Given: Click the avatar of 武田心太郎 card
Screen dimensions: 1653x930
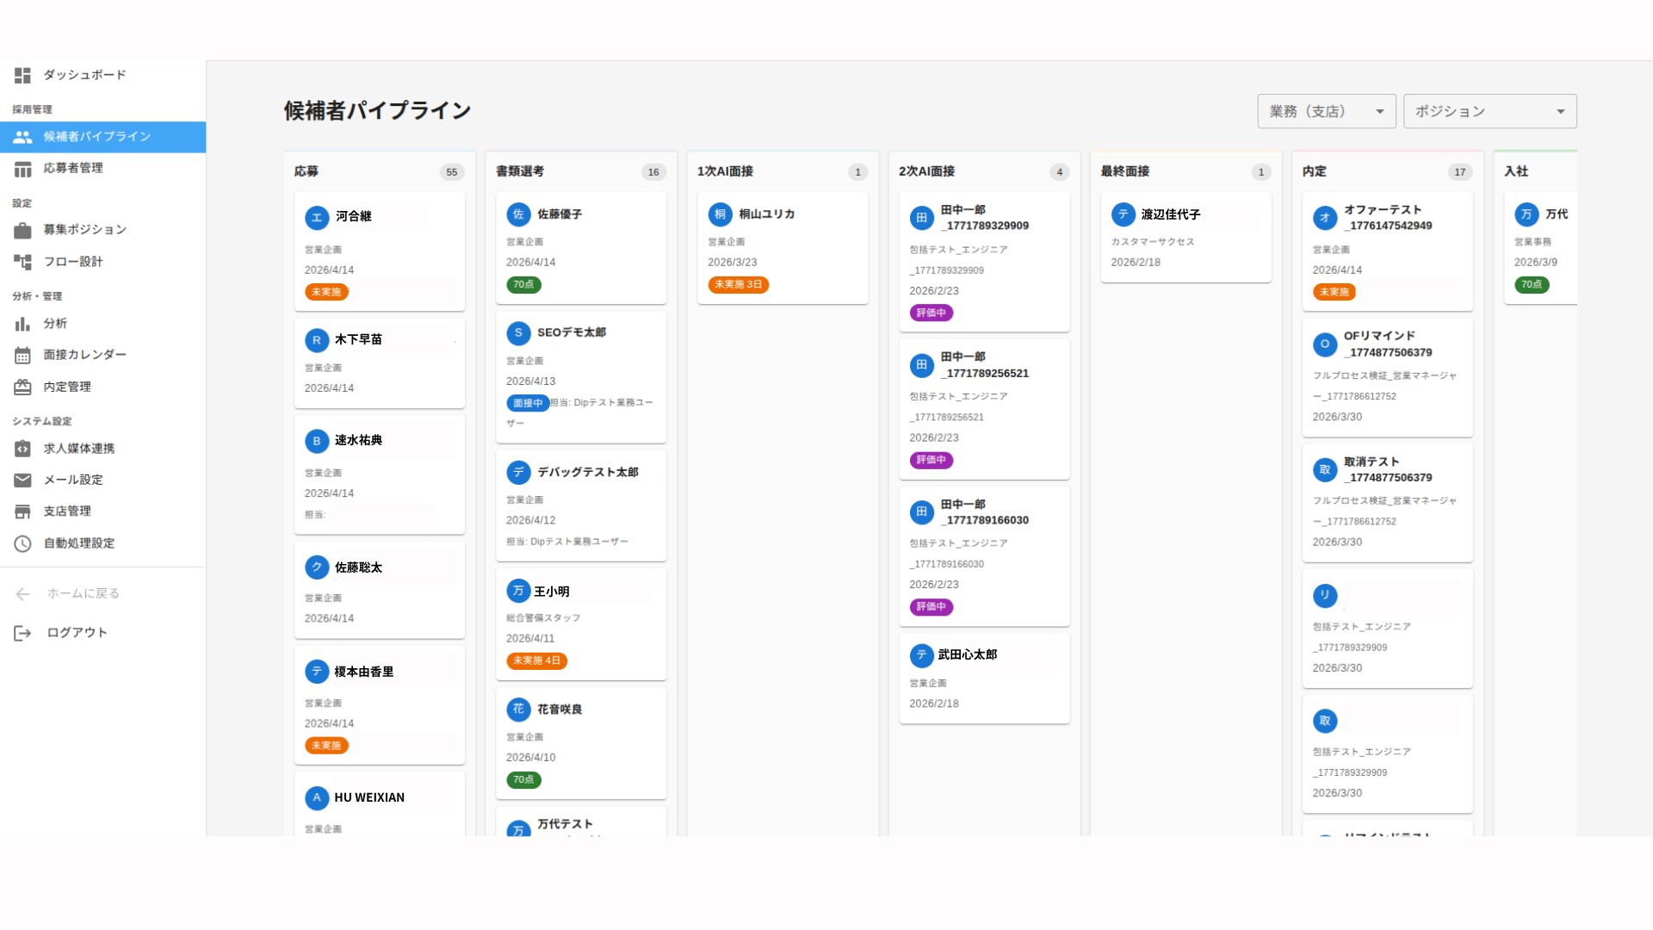Looking at the screenshot, I should click(x=921, y=655).
